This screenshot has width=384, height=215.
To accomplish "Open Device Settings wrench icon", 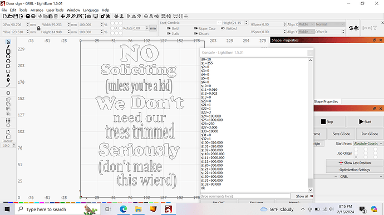I will click(108, 16).
